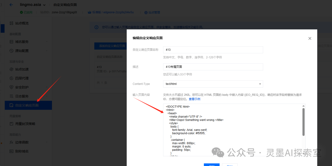Click the 取消 button in the dialog
This screenshot has height=166, width=332.
point(230,165)
